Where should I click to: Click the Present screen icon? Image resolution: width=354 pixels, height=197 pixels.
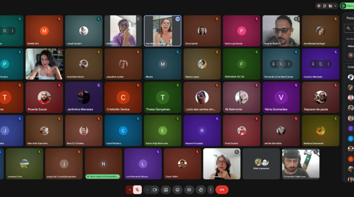click(166, 189)
